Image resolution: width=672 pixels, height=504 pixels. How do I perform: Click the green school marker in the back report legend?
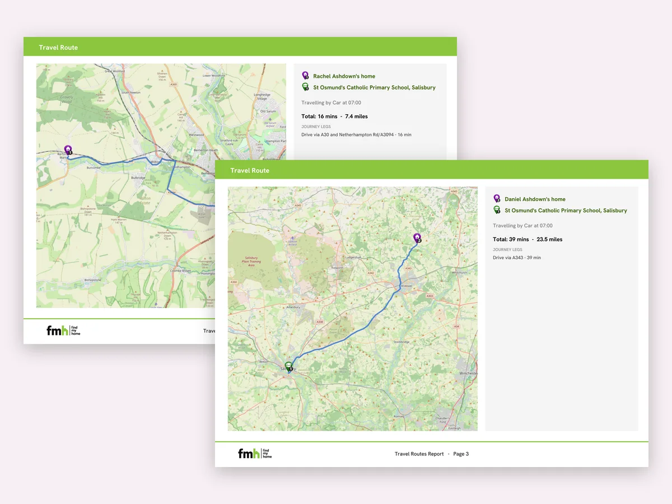point(305,87)
